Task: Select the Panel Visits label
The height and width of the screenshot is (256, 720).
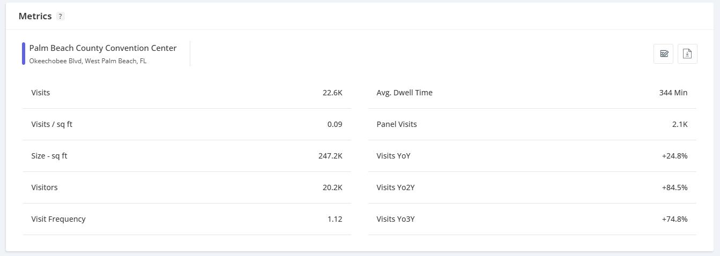Action: click(397, 124)
